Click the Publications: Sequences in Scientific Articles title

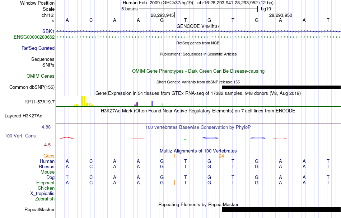198,54
